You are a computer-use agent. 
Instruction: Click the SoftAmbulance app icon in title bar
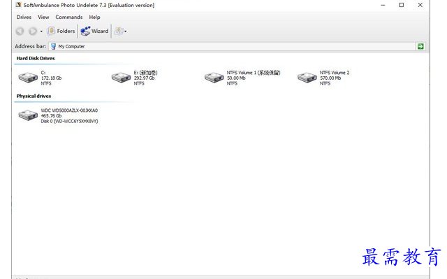19,5
